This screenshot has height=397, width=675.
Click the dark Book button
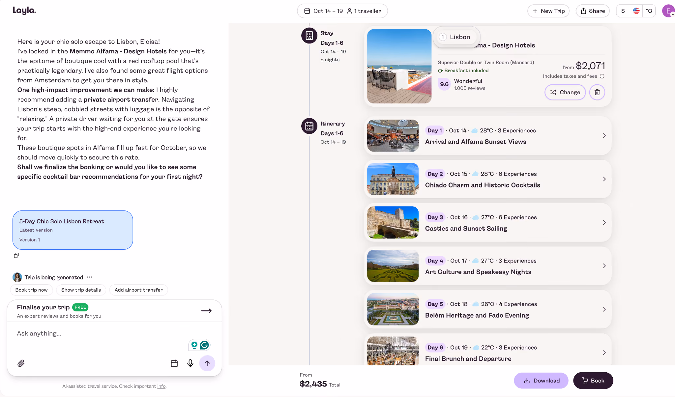(x=593, y=381)
